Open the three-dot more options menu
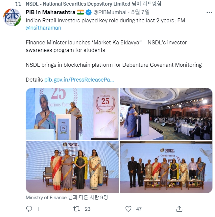 209,12
